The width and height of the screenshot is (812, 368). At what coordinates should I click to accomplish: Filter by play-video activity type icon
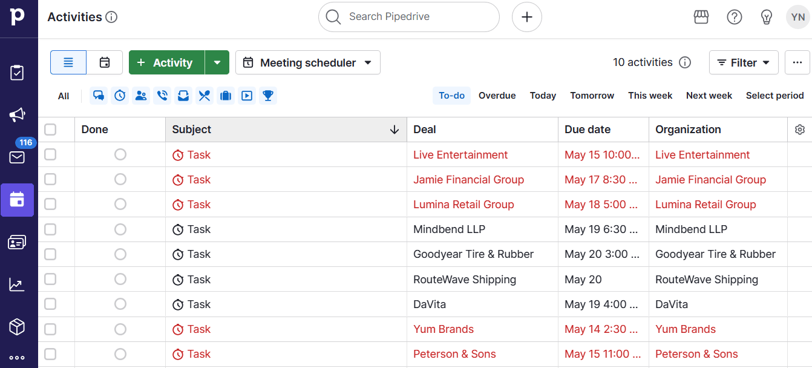tap(247, 96)
